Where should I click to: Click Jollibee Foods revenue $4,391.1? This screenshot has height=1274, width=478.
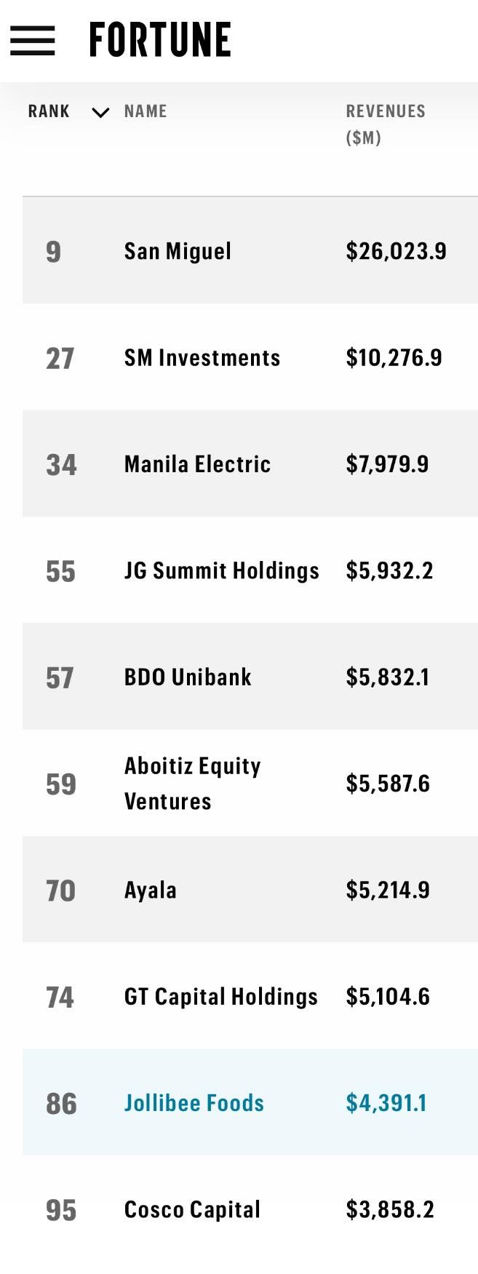[x=386, y=1103]
